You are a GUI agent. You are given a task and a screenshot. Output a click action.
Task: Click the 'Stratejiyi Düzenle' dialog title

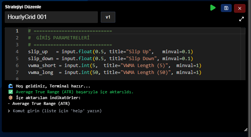click(x=23, y=7)
